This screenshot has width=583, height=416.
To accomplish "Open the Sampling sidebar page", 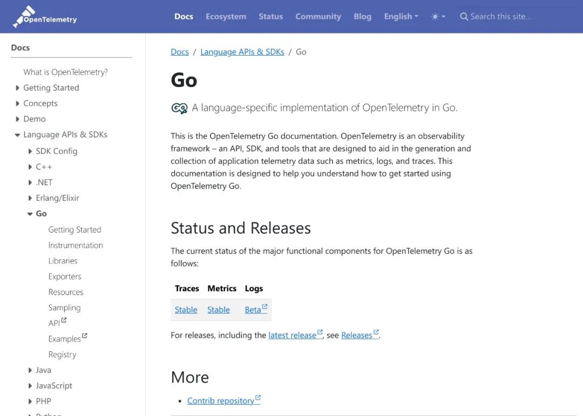I will 64,308.
